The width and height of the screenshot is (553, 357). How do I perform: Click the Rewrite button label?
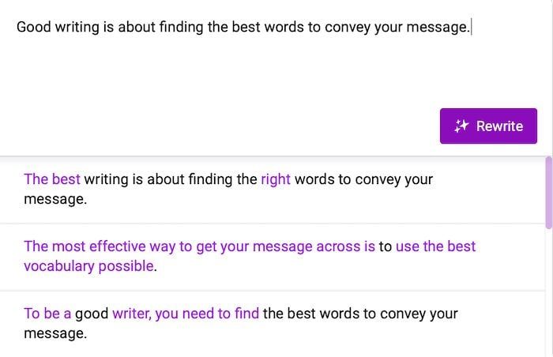(499, 126)
